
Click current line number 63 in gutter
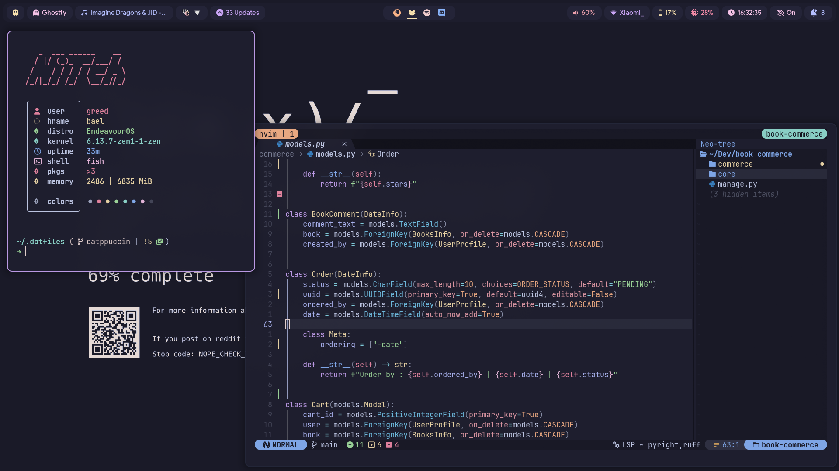click(x=268, y=324)
